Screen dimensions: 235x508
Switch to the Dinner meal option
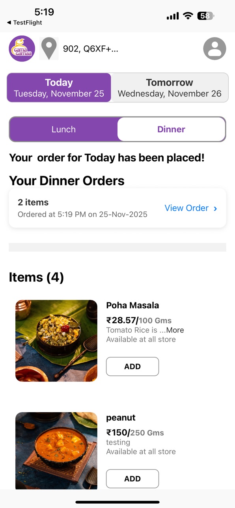pyautogui.click(x=171, y=129)
